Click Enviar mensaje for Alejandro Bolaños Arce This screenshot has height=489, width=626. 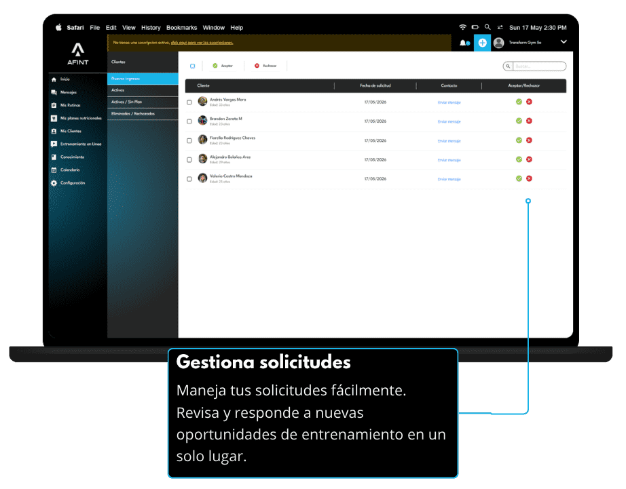[449, 160]
